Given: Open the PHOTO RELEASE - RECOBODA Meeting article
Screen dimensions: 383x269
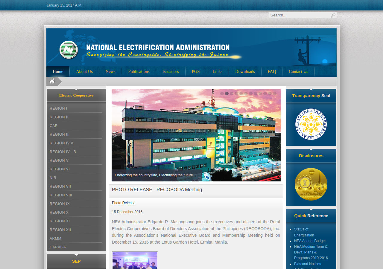Looking at the screenshot, I should click(x=157, y=190).
